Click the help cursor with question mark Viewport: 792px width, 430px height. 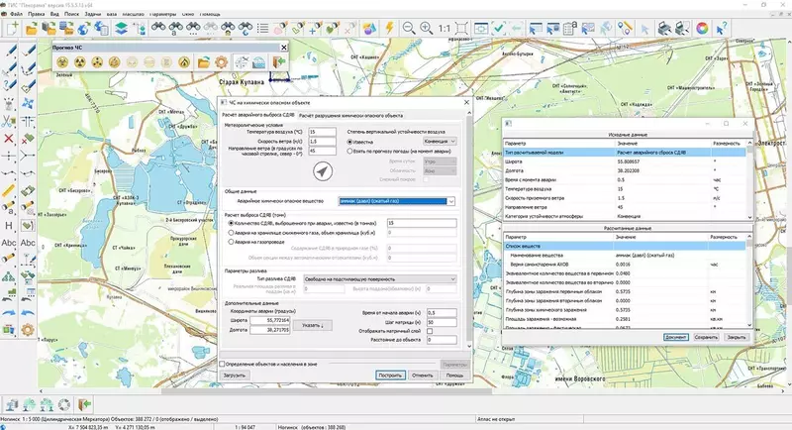(722, 29)
